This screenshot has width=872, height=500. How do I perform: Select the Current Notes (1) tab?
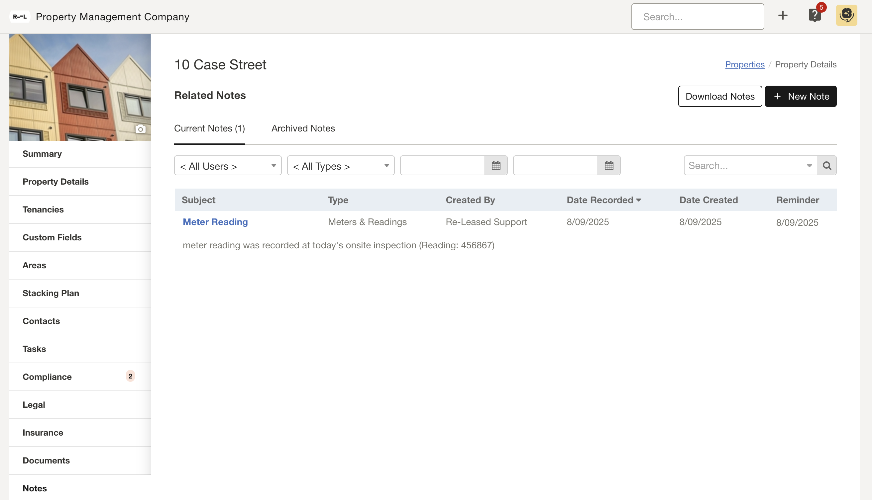[x=209, y=128]
